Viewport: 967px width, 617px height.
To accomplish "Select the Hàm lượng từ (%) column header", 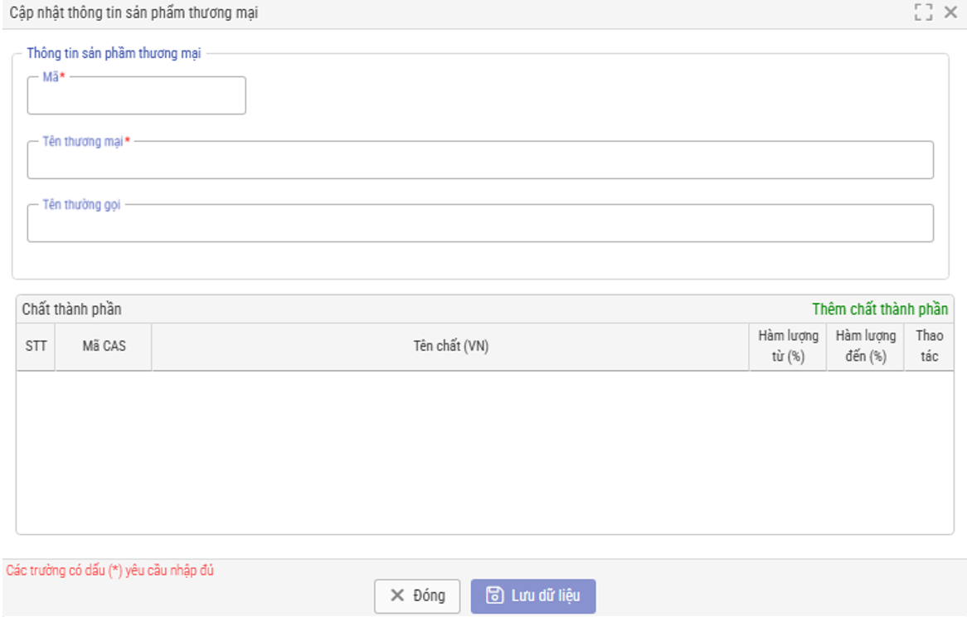I will click(x=788, y=347).
